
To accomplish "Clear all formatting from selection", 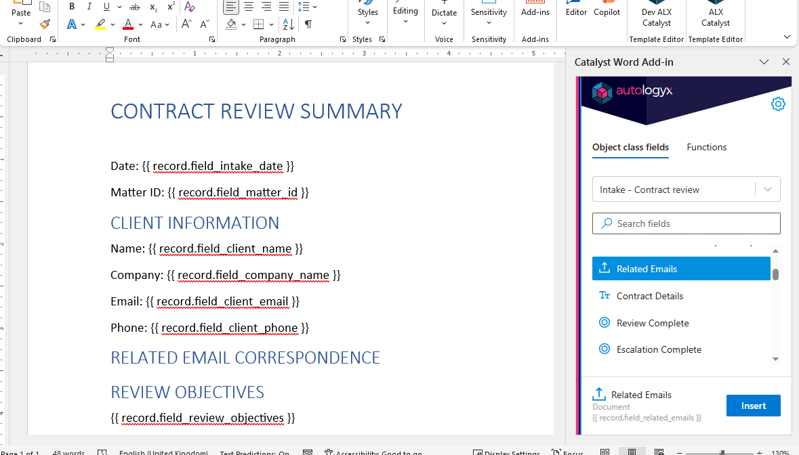I will click(x=190, y=7).
